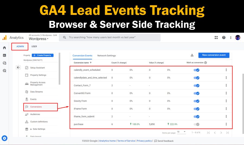Open the Advertising icon in left rail

(x=4, y=71)
